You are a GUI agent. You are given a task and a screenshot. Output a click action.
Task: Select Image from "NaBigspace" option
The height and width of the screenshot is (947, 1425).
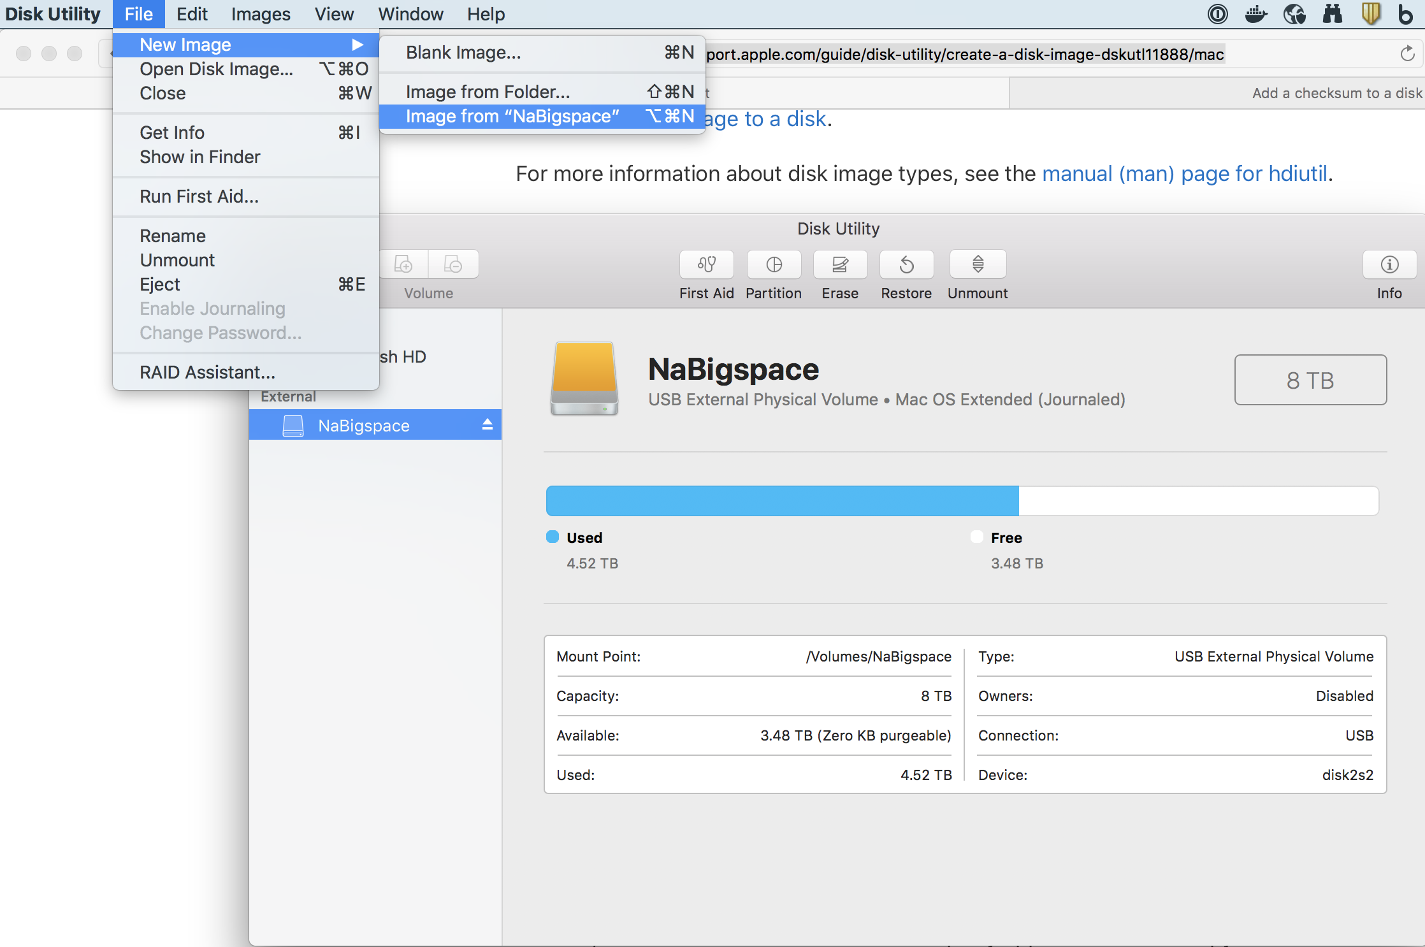coord(542,116)
